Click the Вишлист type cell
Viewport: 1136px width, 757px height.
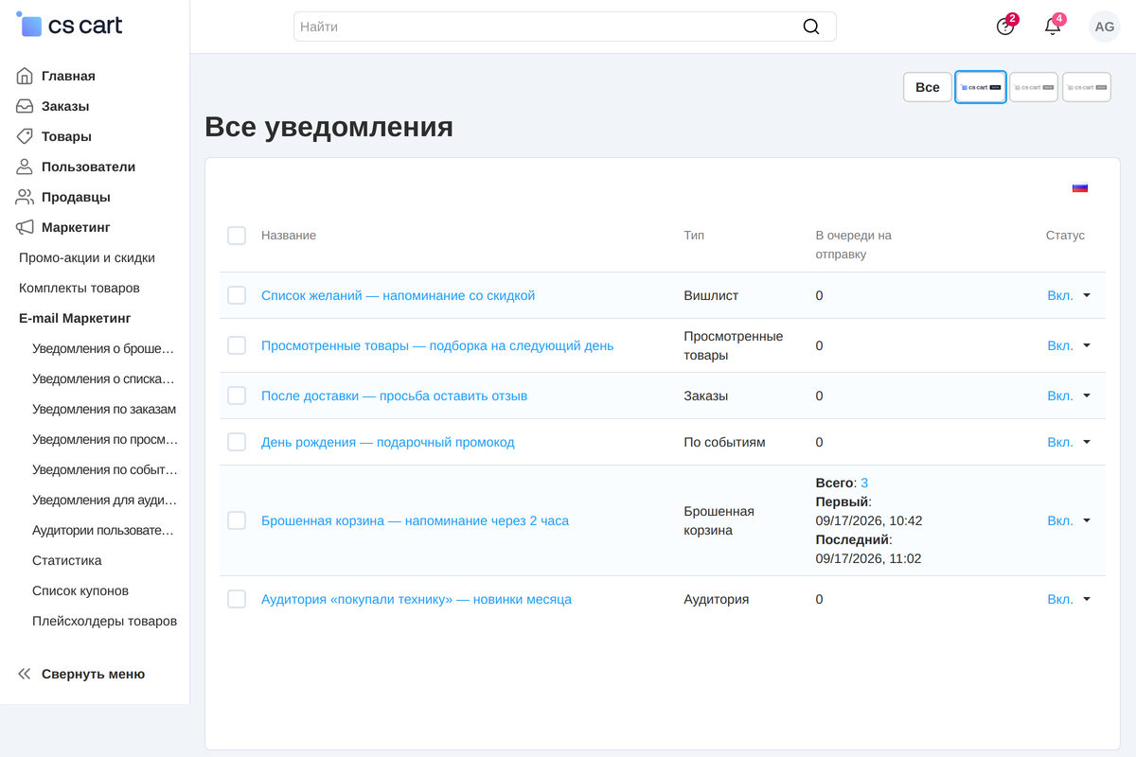[711, 295]
